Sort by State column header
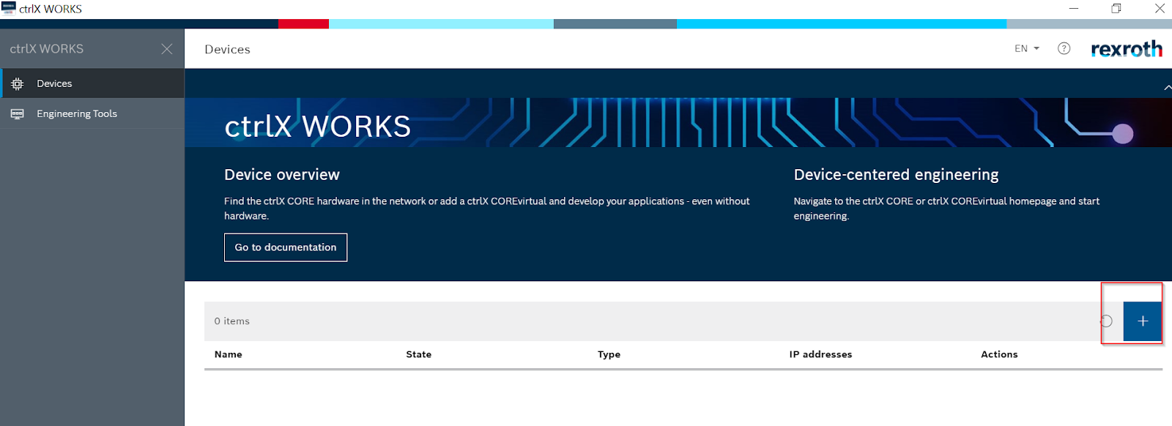Viewport: 1172px width, 426px height. [x=419, y=354]
